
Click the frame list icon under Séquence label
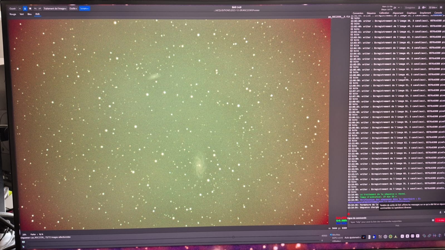click(x=23, y=242)
